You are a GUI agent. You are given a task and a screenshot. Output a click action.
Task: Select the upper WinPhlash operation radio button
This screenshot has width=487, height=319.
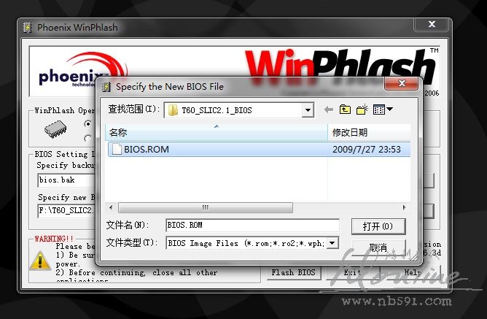89,124
